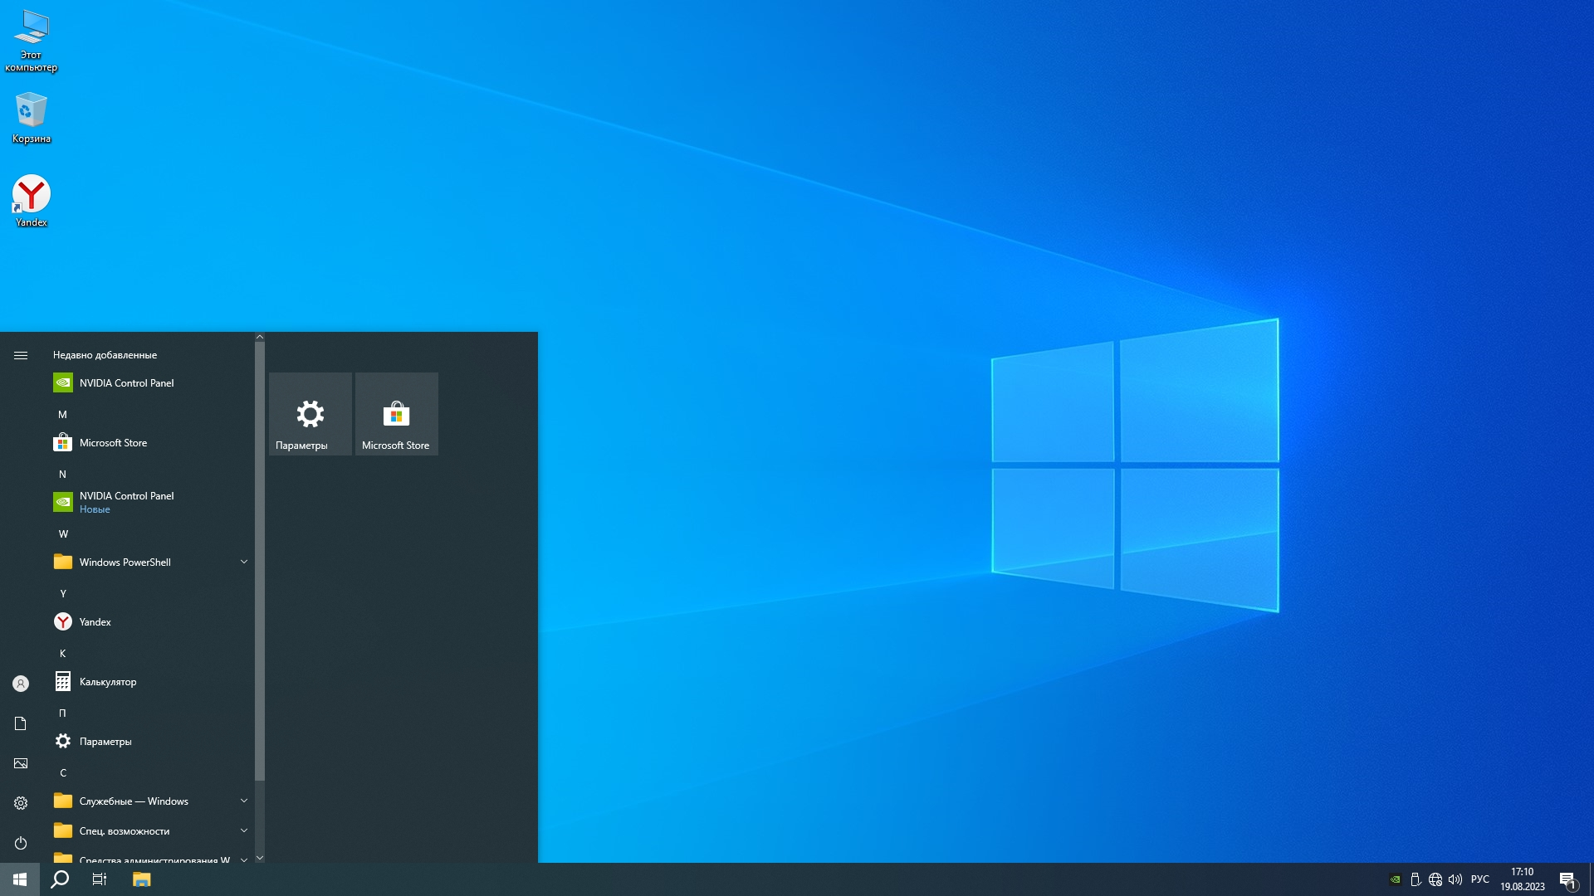Open Settings gear in Start sidebar
The width and height of the screenshot is (1594, 896).
click(21, 803)
